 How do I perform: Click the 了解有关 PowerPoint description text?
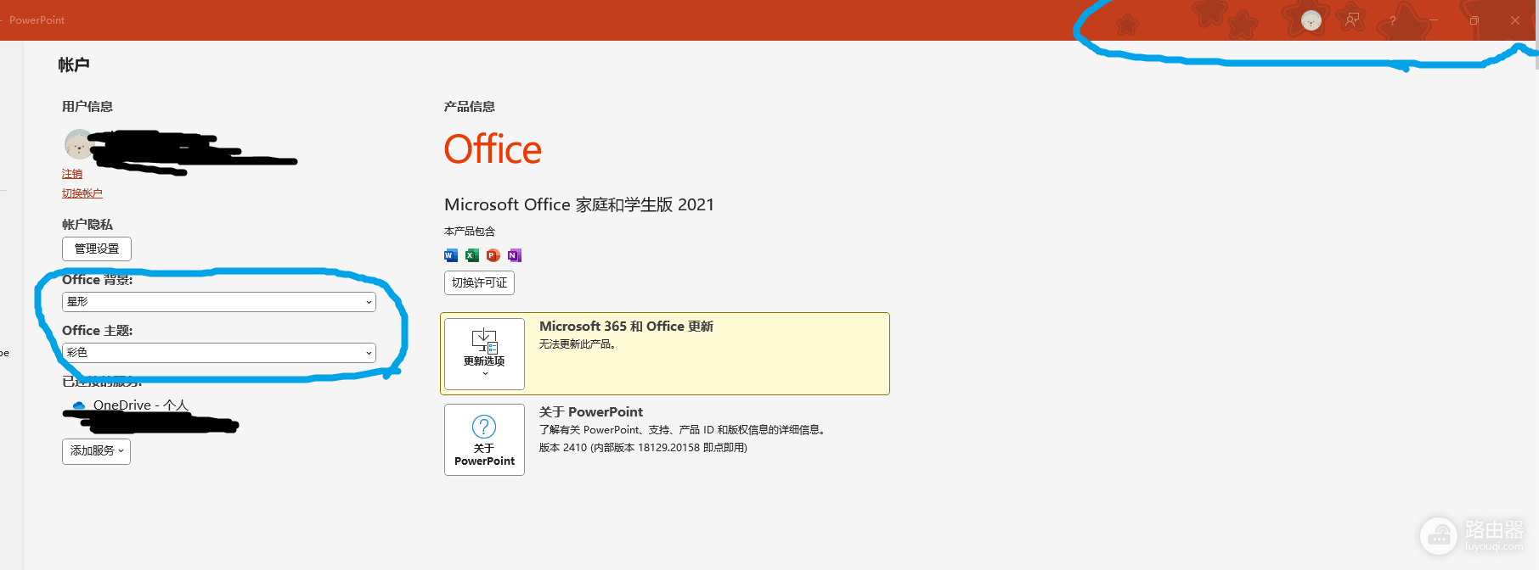click(x=682, y=430)
